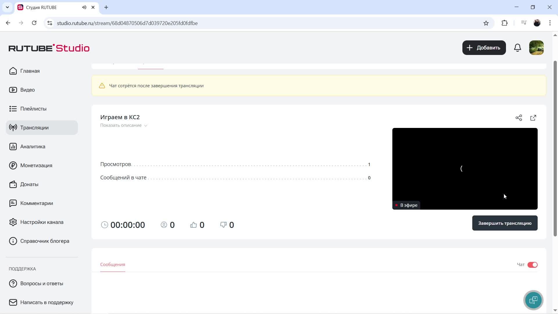Click the stream title Играем в КС2
The height and width of the screenshot is (314, 558).
point(120,117)
